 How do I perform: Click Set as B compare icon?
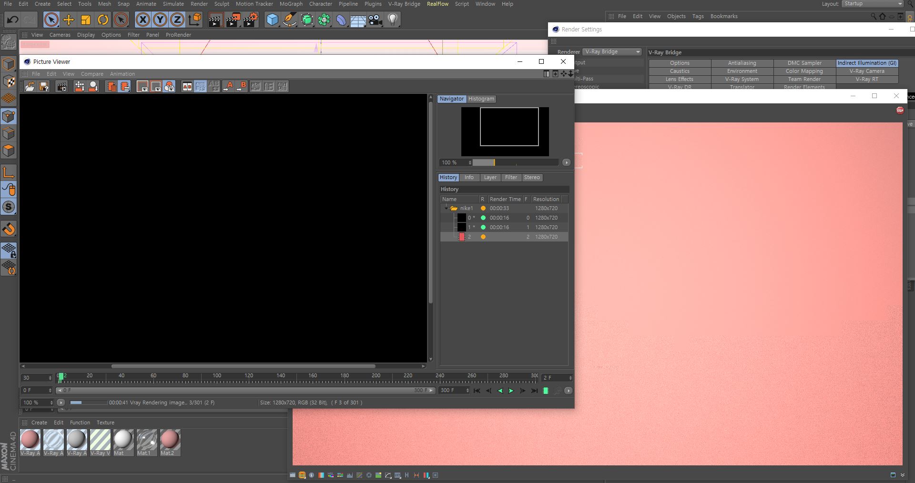point(242,86)
